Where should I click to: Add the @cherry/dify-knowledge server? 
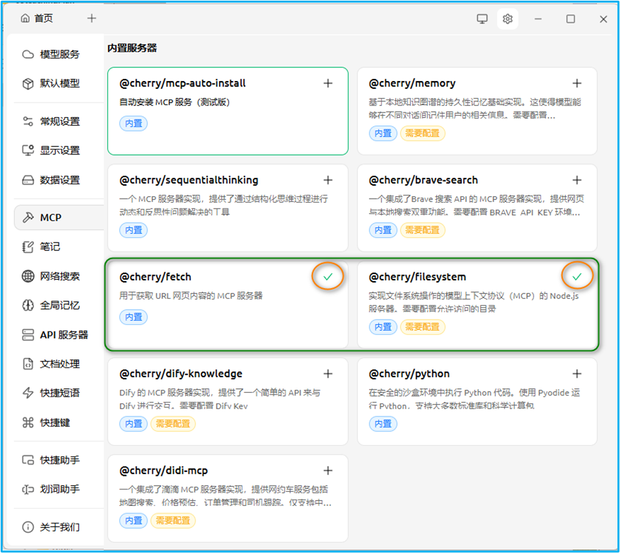coord(328,373)
